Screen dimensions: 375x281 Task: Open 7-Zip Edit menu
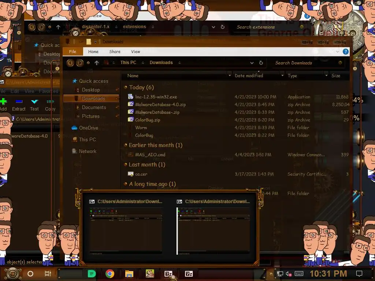(x=15, y=91)
